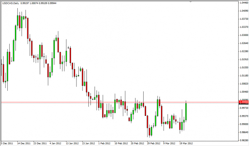Click the 4 Jan 2012 date label
This screenshot has width=249, height=146.
(56, 143)
